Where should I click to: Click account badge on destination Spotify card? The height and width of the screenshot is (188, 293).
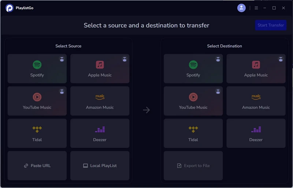pos(218,59)
